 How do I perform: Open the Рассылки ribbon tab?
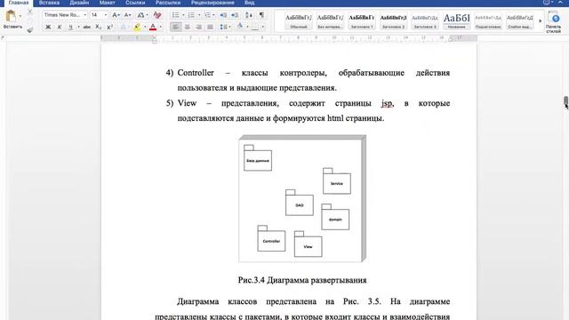tap(168, 3)
